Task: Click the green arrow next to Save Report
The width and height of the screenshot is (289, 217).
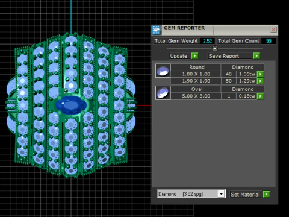Action: coord(256,56)
